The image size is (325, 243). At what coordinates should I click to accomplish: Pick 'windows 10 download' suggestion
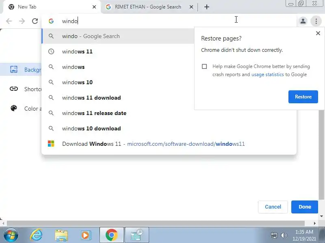169,128
